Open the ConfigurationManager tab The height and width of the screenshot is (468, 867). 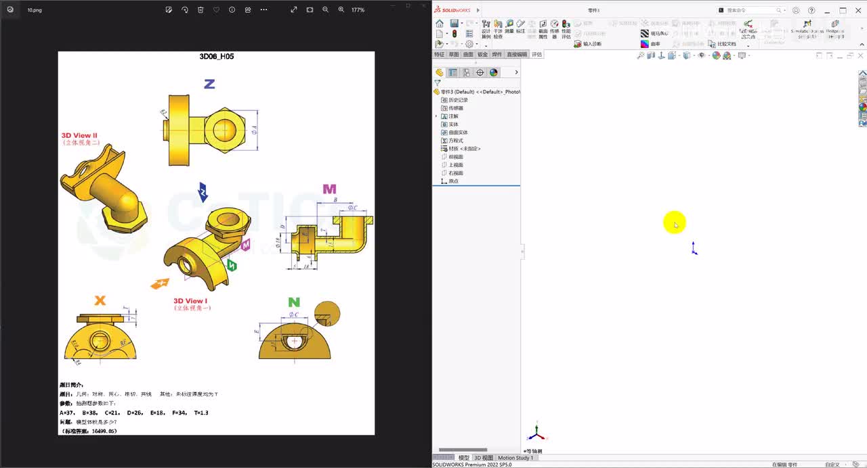pos(467,72)
